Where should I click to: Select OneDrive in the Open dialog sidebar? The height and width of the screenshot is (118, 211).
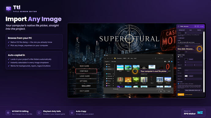(109, 69)
